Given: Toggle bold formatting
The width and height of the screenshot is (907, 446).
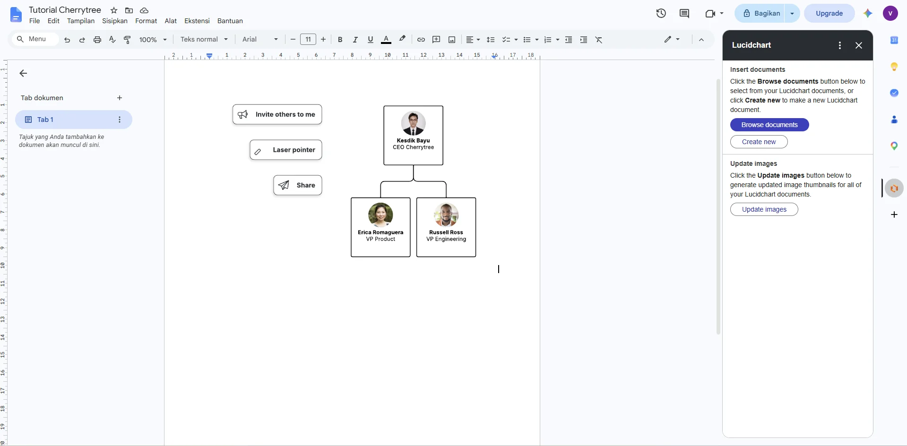Looking at the screenshot, I should [340, 40].
